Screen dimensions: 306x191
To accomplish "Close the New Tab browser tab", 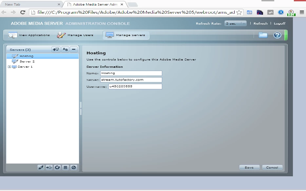I will click(x=59, y=5).
